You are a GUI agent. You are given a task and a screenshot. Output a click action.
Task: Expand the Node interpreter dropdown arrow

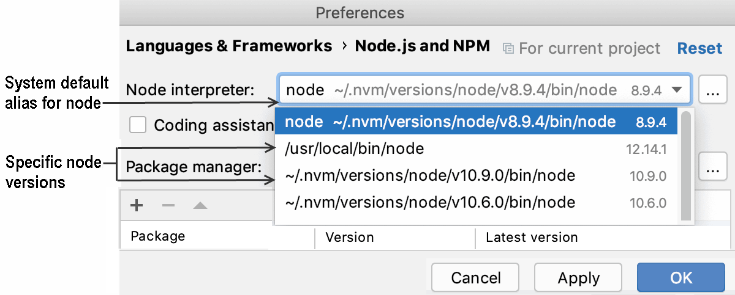[677, 90]
